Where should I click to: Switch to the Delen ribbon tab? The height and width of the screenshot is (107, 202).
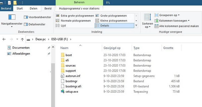pos(34,9)
